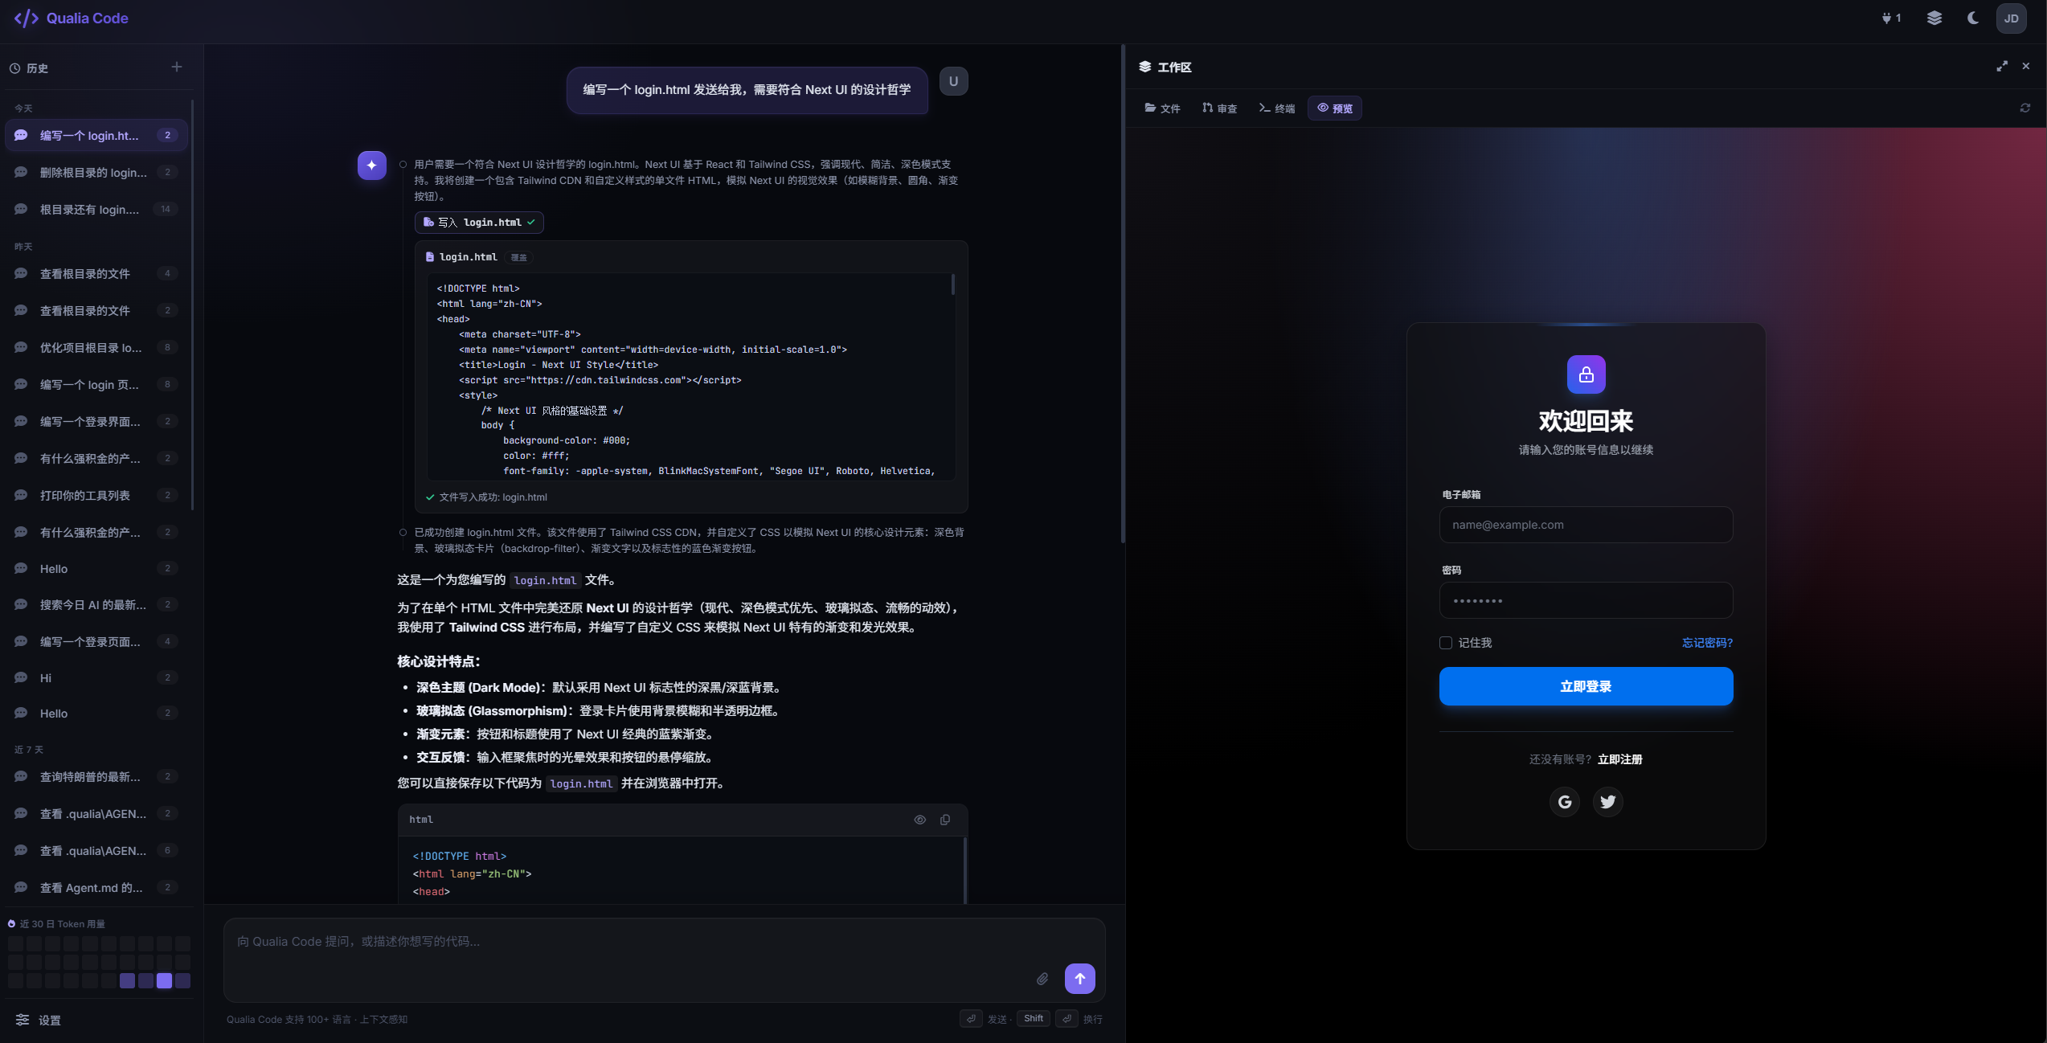This screenshot has height=1043, width=2047.
Task: Select the 预览 tab
Action: [1335, 108]
